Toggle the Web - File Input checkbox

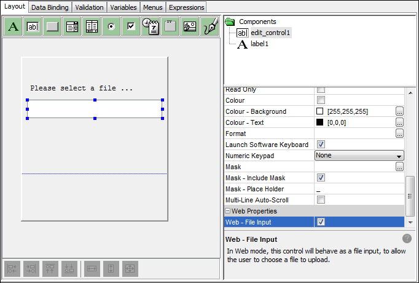click(x=321, y=222)
